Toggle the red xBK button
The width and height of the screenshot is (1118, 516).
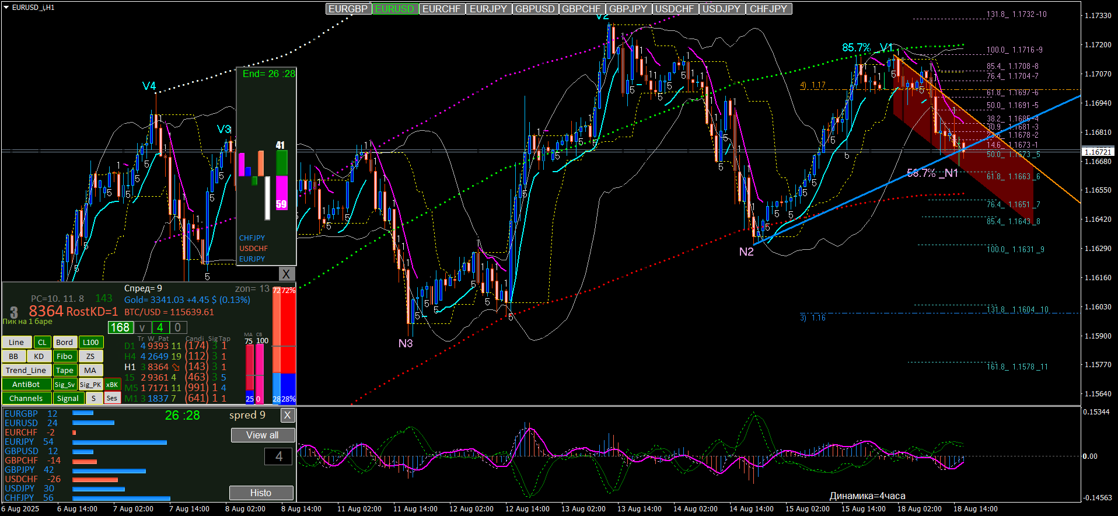[x=112, y=384]
